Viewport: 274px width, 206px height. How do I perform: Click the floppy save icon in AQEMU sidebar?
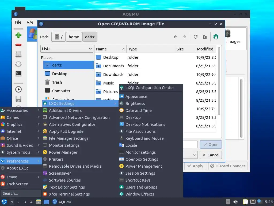[x=18, y=99]
